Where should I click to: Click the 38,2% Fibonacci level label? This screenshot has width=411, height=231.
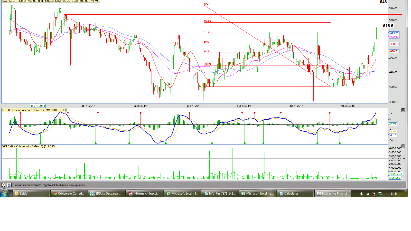click(207, 52)
